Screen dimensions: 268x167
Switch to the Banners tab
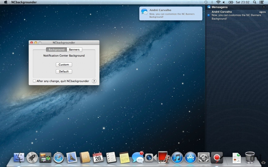(x=74, y=49)
